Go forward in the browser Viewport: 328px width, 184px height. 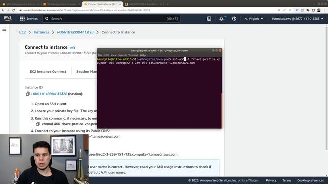click(x=8, y=10)
